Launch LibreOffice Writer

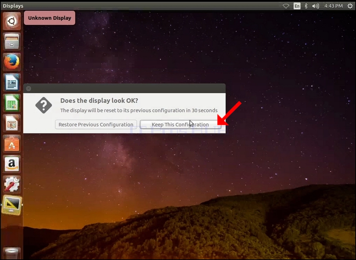[12, 82]
